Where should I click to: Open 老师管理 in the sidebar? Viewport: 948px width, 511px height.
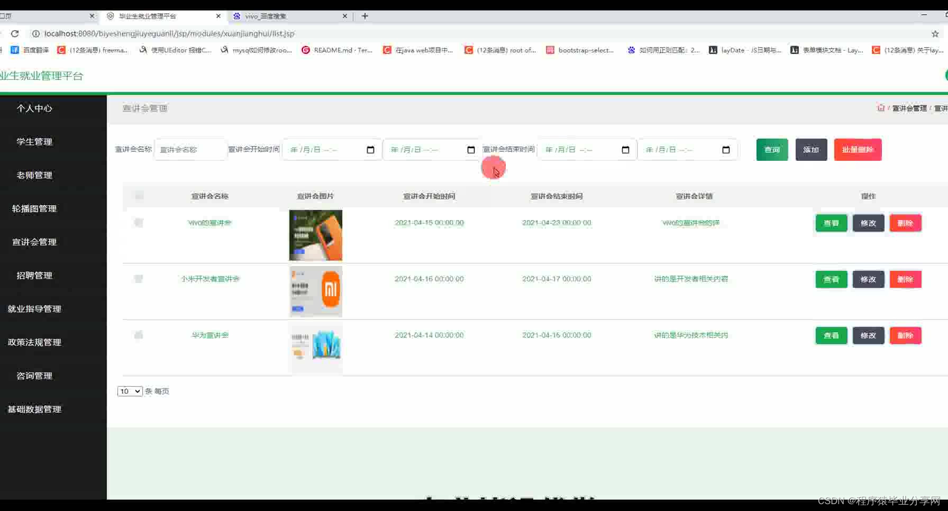click(x=34, y=175)
